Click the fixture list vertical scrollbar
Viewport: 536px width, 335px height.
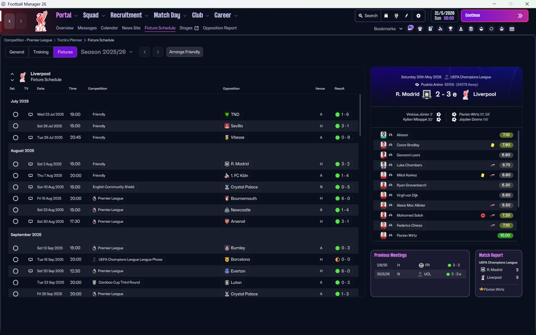tap(360, 115)
